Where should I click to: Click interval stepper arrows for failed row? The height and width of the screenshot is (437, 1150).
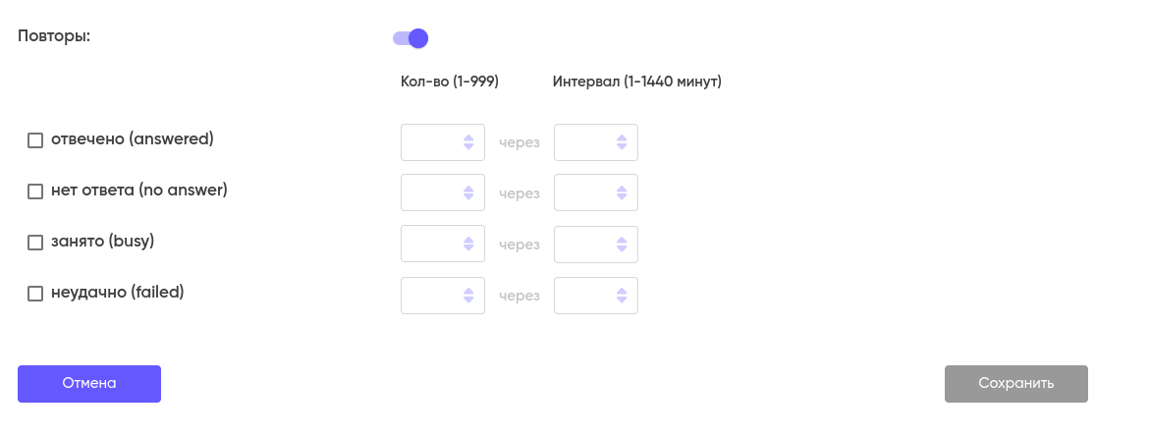point(622,296)
